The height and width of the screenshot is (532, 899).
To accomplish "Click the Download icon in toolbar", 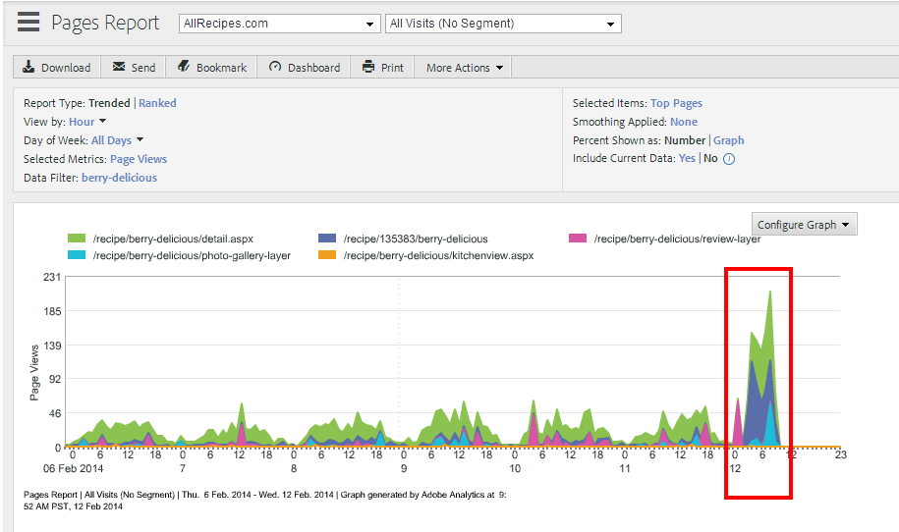I will (27, 68).
